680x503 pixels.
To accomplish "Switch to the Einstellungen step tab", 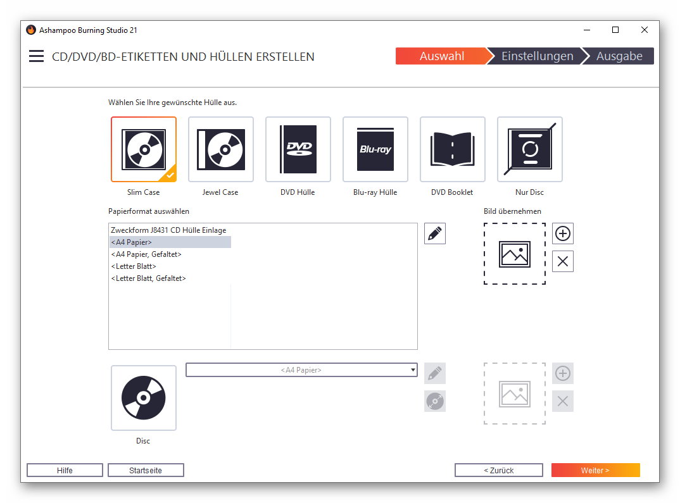I will [536, 56].
